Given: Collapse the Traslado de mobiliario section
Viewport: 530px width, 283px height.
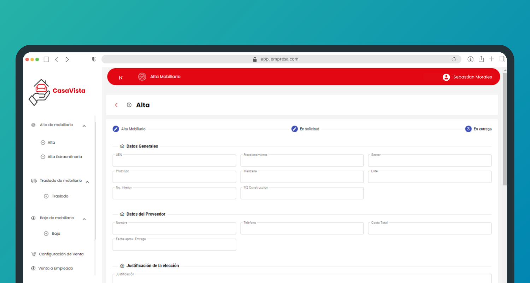Looking at the screenshot, I should pyautogui.click(x=87, y=182).
